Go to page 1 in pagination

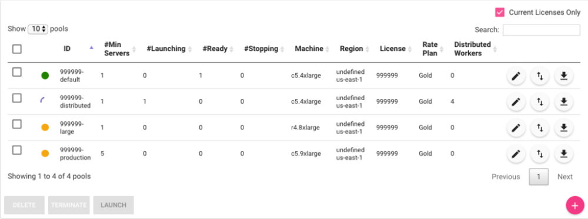click(539, 177)
